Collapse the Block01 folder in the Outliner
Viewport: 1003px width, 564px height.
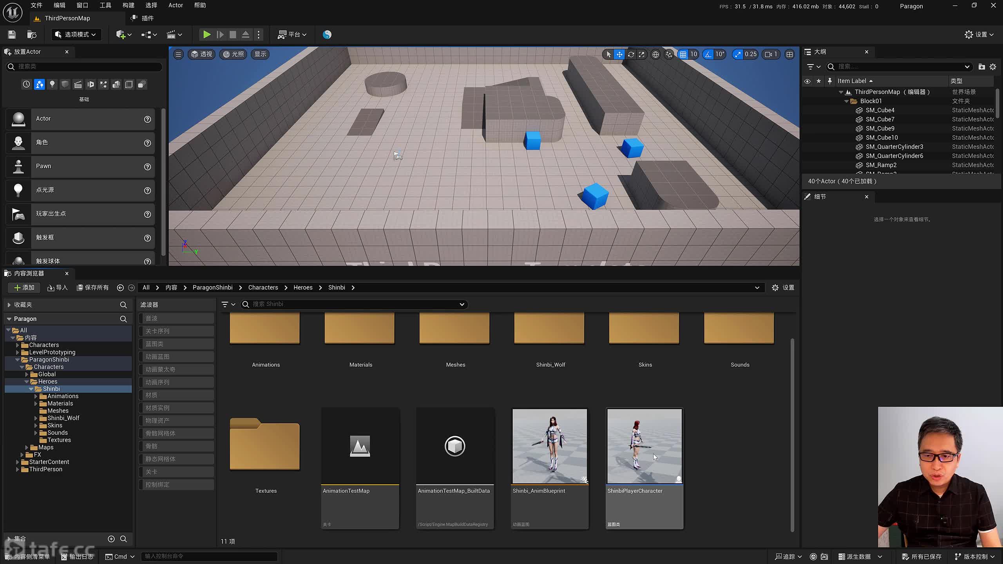pos(846,101)
